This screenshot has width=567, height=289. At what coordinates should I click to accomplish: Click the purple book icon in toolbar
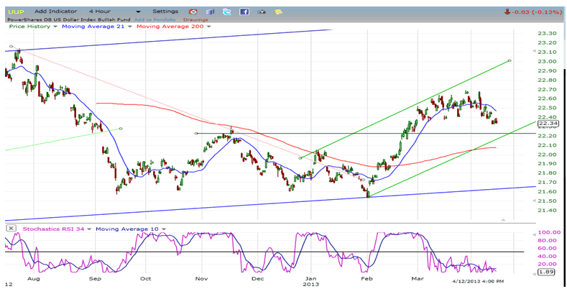(x=210, y=12)
